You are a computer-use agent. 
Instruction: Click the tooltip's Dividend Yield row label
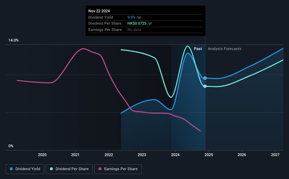[x=101, y=17]
